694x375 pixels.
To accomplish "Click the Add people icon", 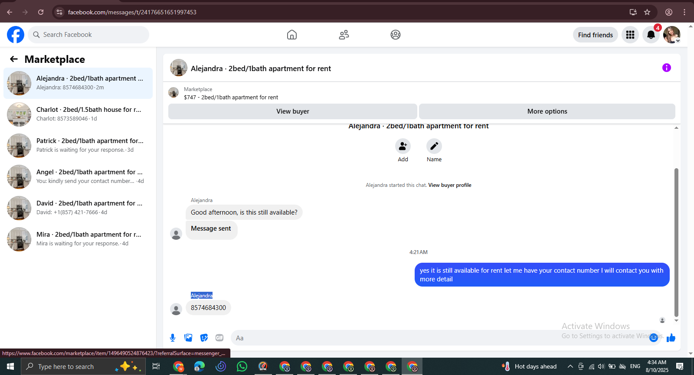I will click(403, 146).
